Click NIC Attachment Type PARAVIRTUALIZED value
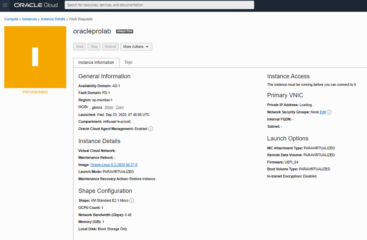The image size is (367, 240). tap(319, 148)
